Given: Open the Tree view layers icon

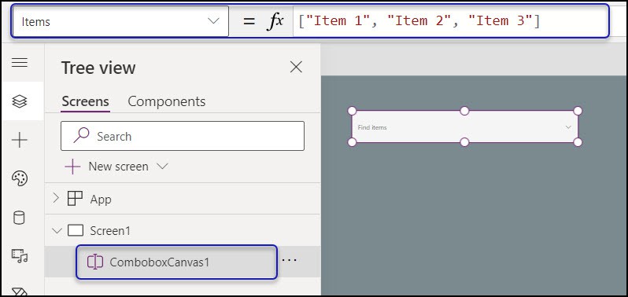Looking at the screenshot, I should click(x=20, y=101).
